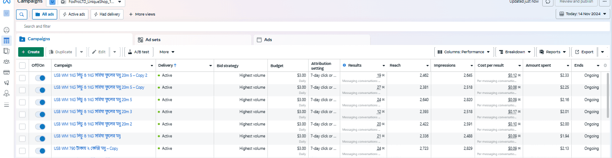Switch to the Campaigns tab
Viewport: 612px width, 158px height.
[75, 39]
